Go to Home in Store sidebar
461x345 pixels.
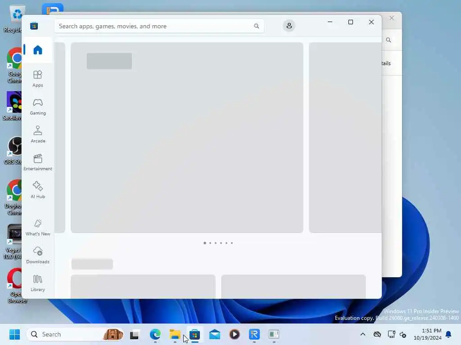coord(38,50)
